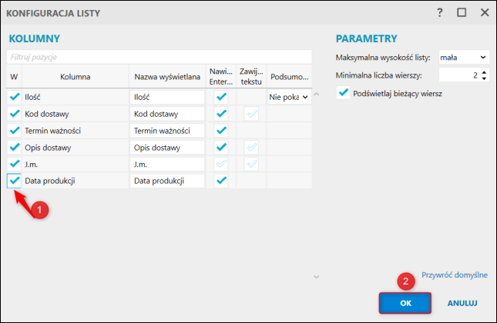Image resolution: width=497 pixels, height=323 pixels.
Task: Uncheck visibility for Data produkcji column
Action: 14,181
